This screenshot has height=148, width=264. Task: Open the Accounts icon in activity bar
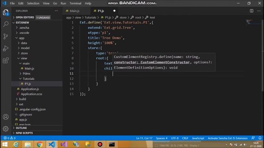click(6, 117)
